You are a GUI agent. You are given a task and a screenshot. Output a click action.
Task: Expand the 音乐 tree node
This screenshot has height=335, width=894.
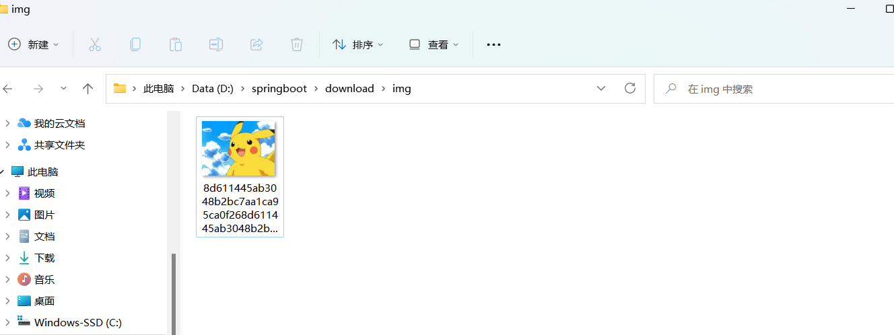pyautogui.click(x=7, y=279)
